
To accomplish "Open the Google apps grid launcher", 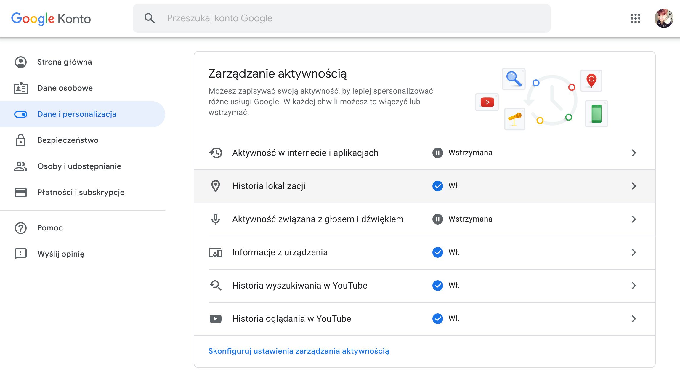I will (x=636, y=18).
